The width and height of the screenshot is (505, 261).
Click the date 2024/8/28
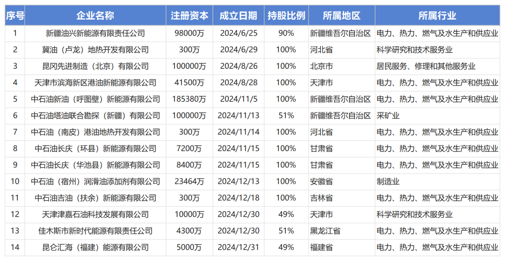(x=238, y=83)
